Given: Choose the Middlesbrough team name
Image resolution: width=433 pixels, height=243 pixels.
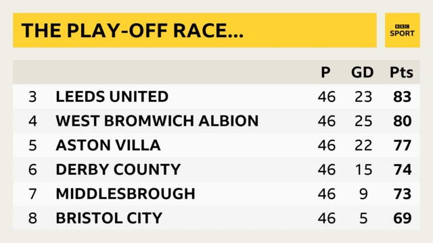Looking at the screenshot, I should click(125, 194).
